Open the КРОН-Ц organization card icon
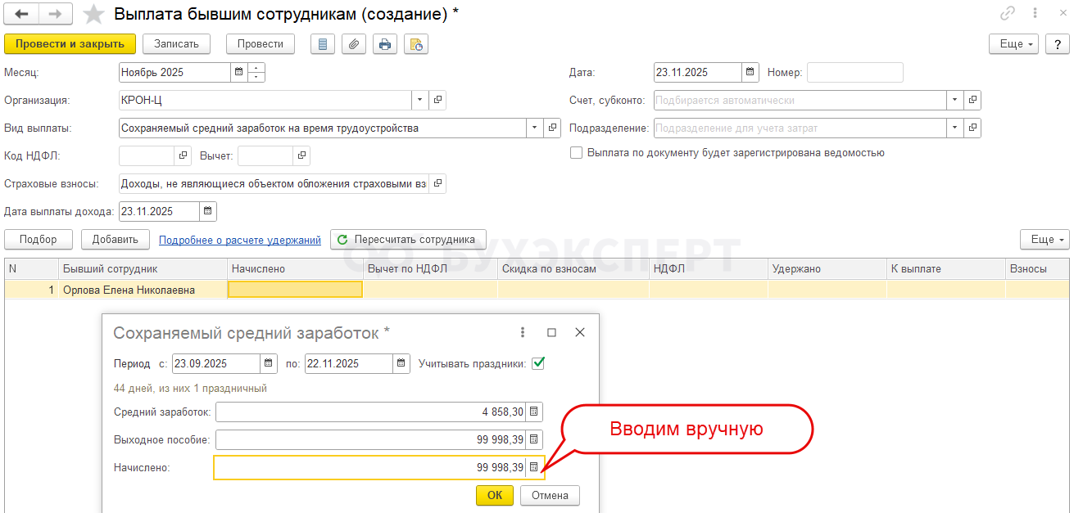 tap(437, 100)
